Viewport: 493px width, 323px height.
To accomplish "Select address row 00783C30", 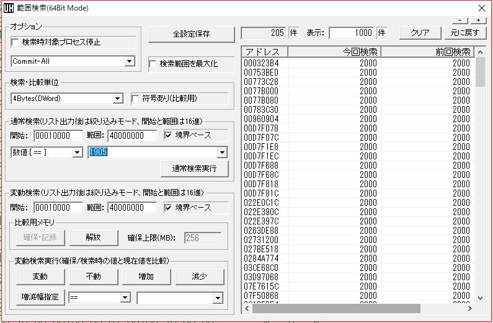I will pos(358,110).
